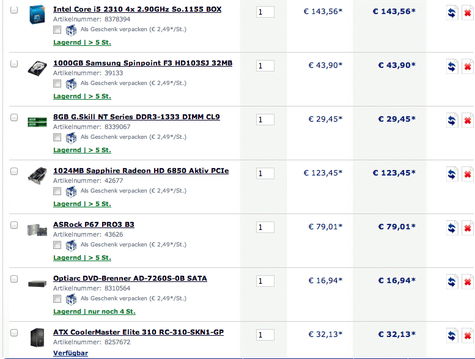
Task: Click gift box icon under Optiarc DVD-Brenner
Action: pyautogui.click(x=71, y=299)
